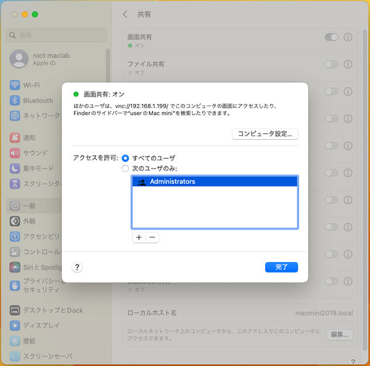Select the 集中モード moon icon
The image size is (370, 366).
pos(15,169)
